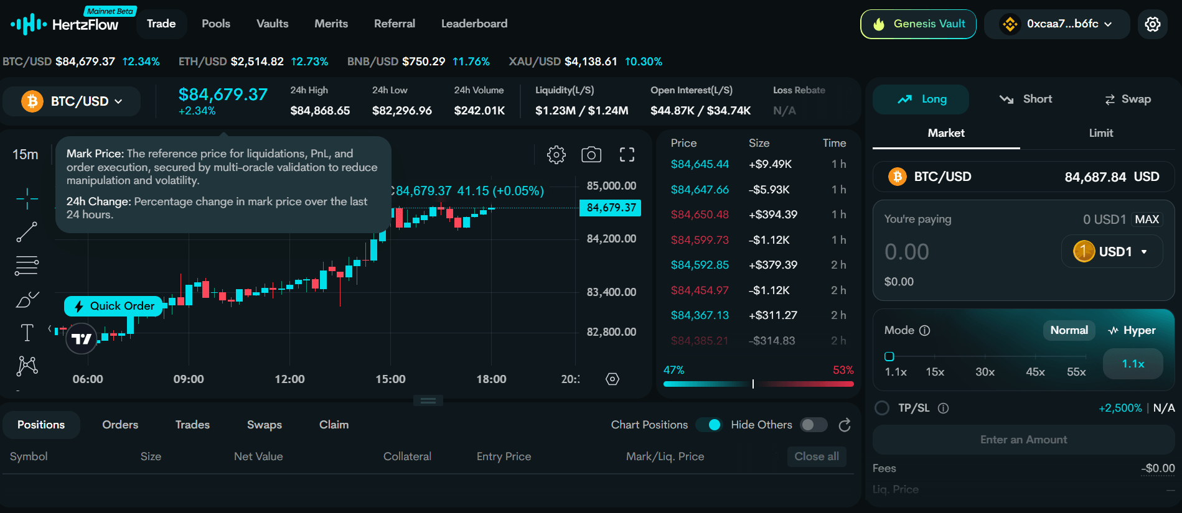This screenshot has width=1182, height=513.
Task: Edit the 1.1x leverage value box
Action: click(x=1133, y=364)
